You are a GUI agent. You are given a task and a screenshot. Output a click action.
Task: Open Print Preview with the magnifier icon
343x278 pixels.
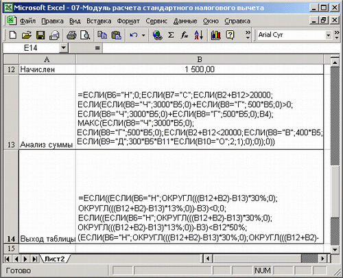coord(85,35)
